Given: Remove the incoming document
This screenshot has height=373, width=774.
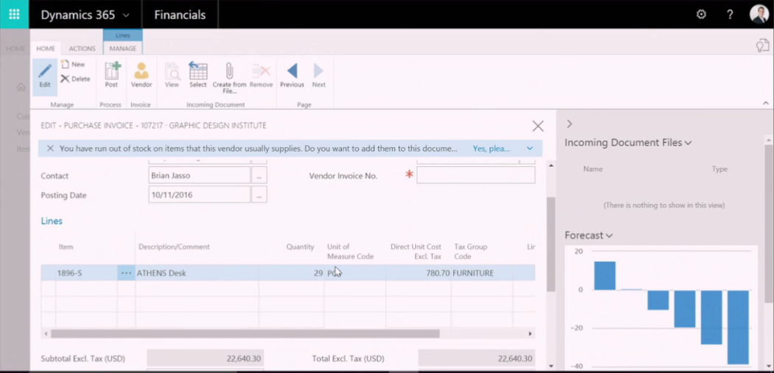Looking at the screenshot, I should click(261, 75).
